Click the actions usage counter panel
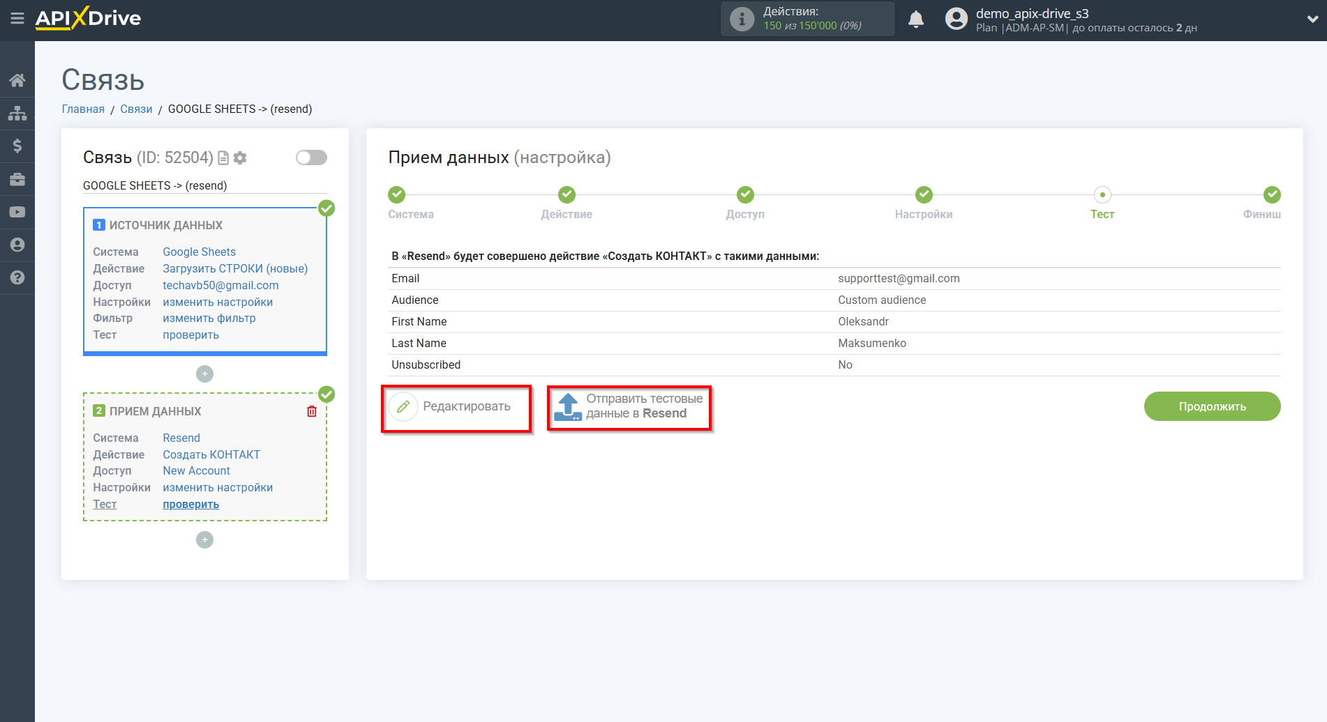The height and width of the screenshot is (722, 1327). point(807,19)
